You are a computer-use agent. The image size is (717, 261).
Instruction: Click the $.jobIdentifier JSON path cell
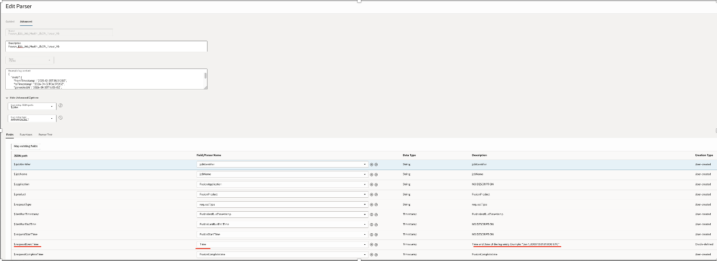[x=23, y=164]
